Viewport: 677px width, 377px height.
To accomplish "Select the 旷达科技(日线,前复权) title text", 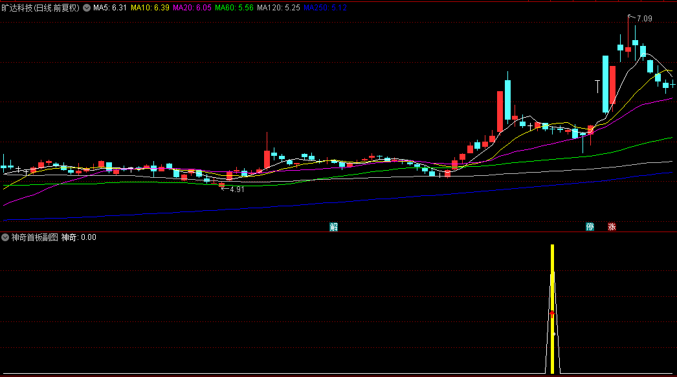I will pos(41,8).
